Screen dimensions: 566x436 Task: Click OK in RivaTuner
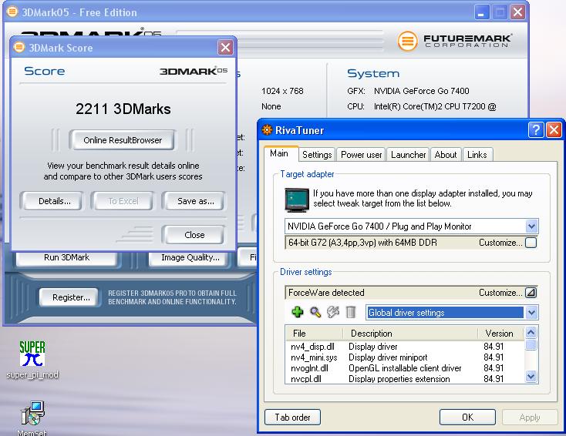point(467,418)
